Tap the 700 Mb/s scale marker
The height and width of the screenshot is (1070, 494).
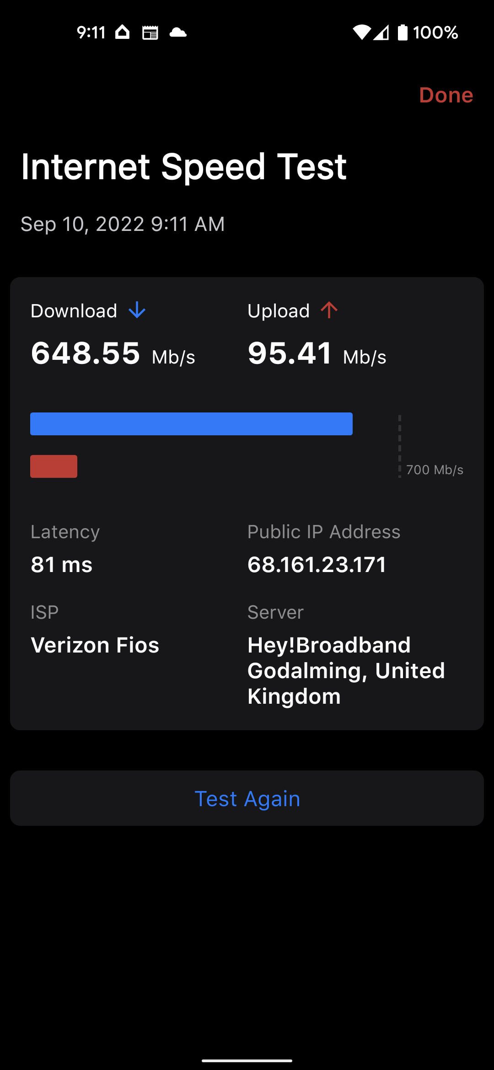click(x=434, y=470)
